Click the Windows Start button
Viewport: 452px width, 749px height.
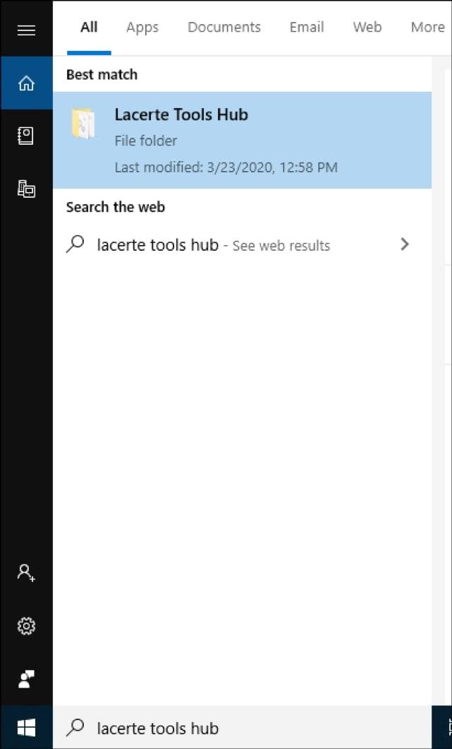(26, 728)
